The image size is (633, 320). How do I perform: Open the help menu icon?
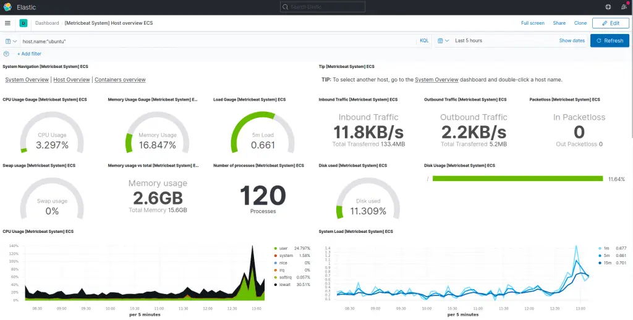tap(608, 7)
